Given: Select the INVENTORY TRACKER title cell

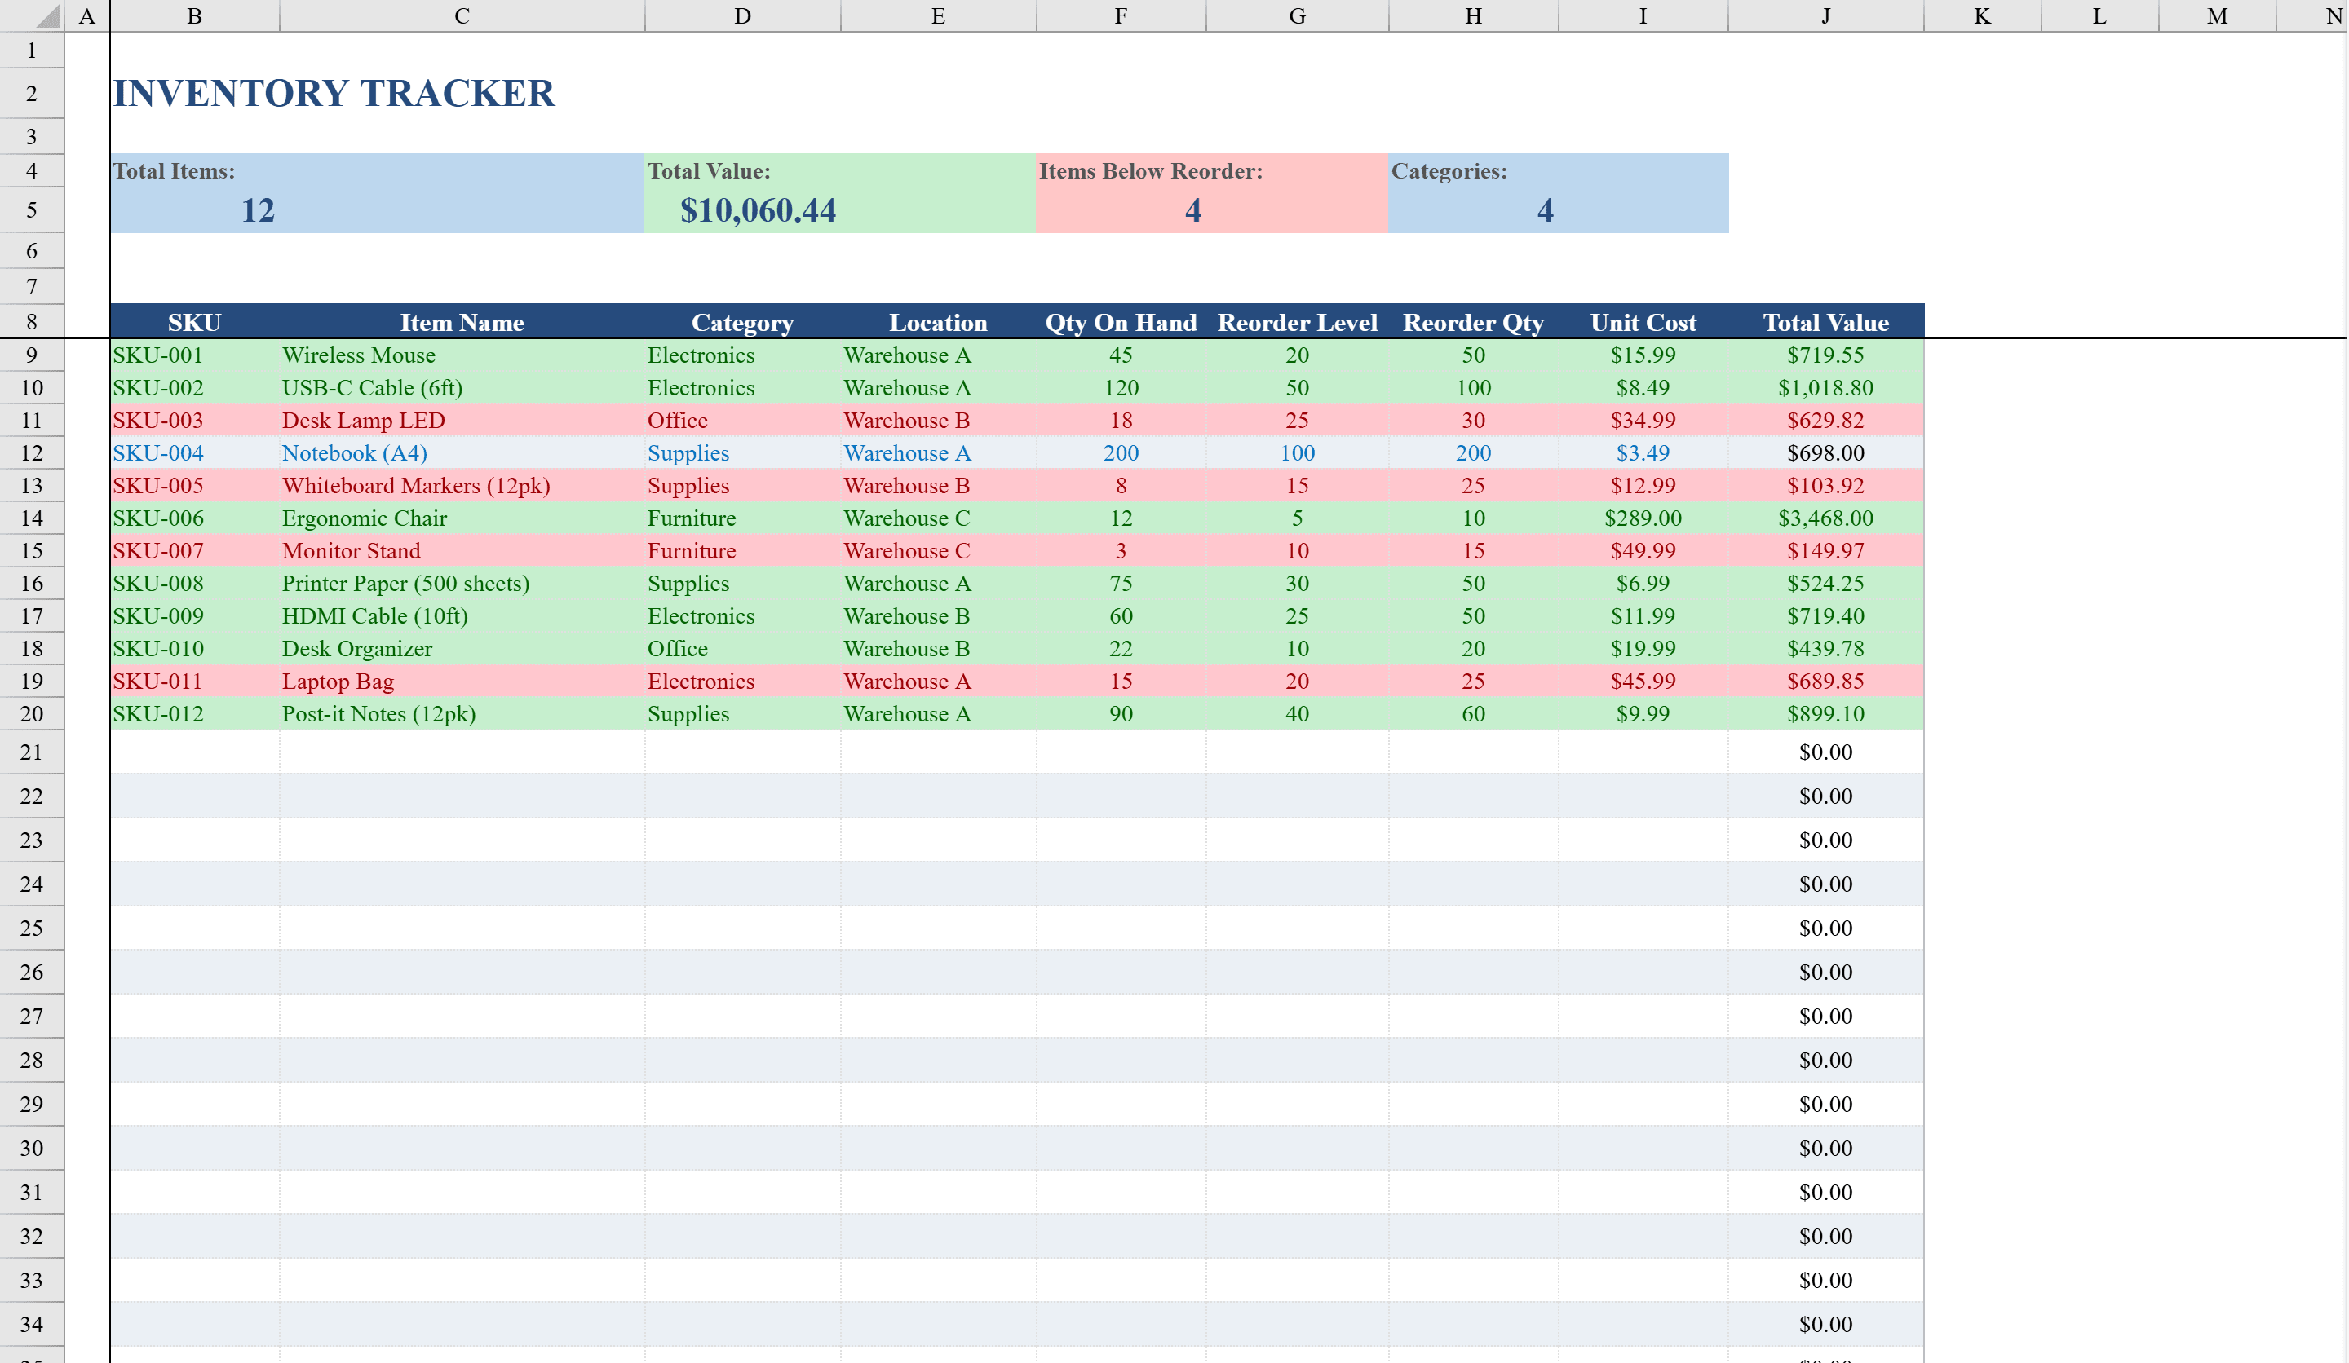Looking at the screenshot, I should tap(334, 93).
